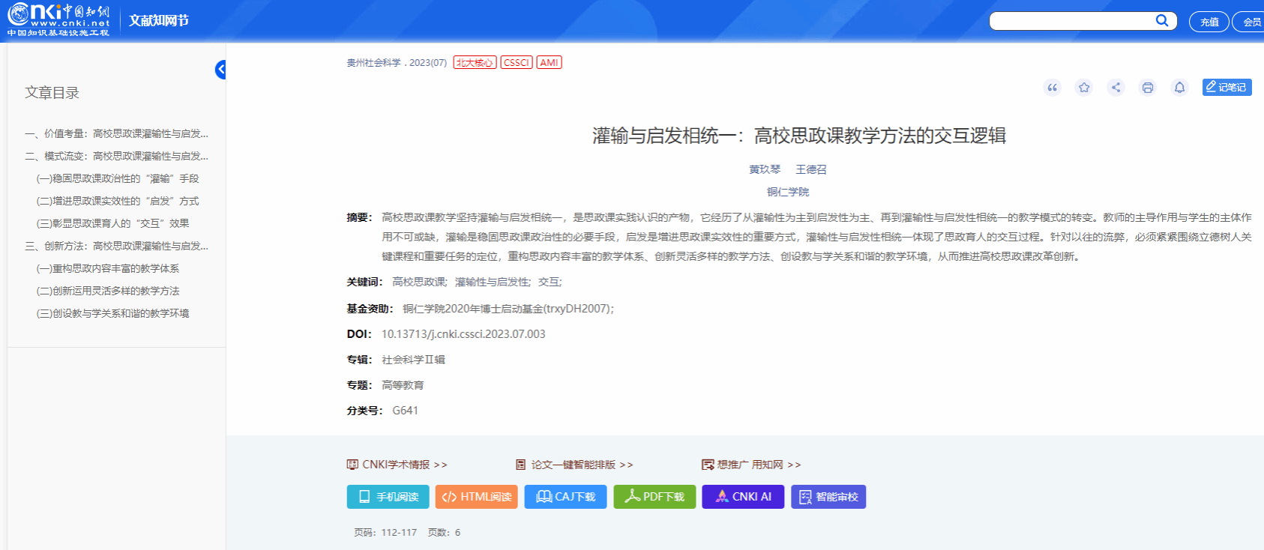Click into the top search box
Image resolution: width=1264 pixels, height=550 pixels.
coord(1071,21)
